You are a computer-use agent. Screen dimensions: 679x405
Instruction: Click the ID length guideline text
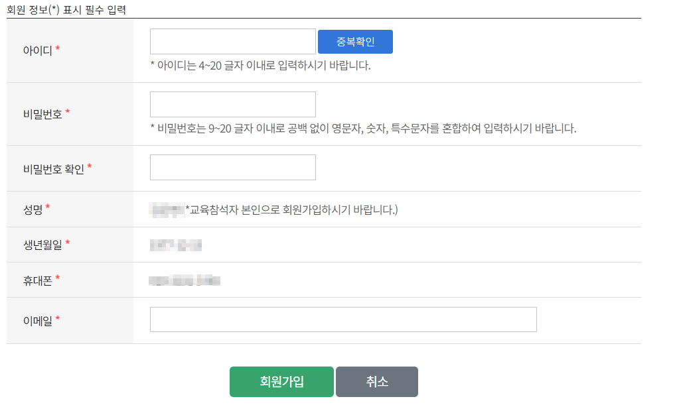(258, 66)
